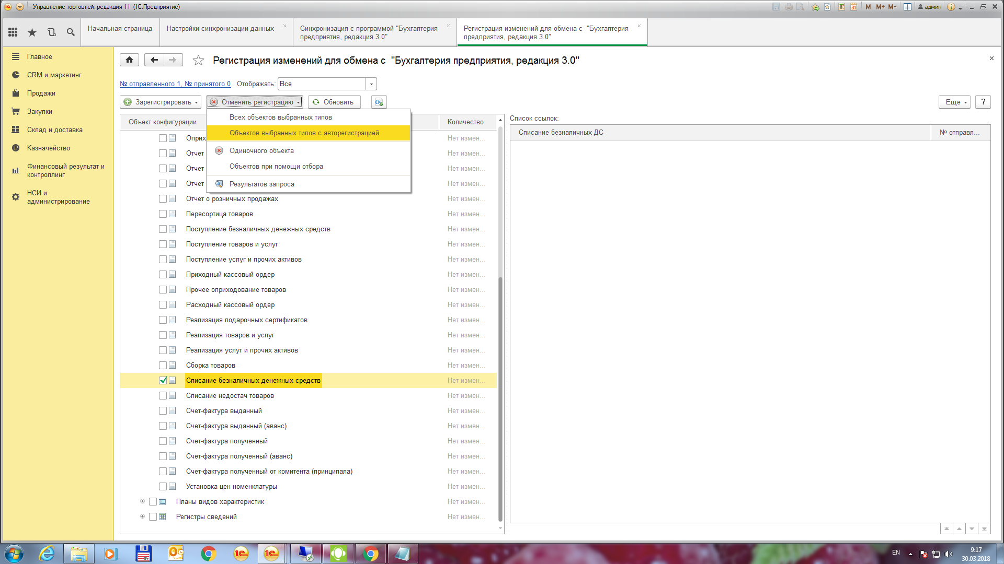Click the № отправл... column header
The width and height of the screenshot is (1004, 564).
[960, 132]
